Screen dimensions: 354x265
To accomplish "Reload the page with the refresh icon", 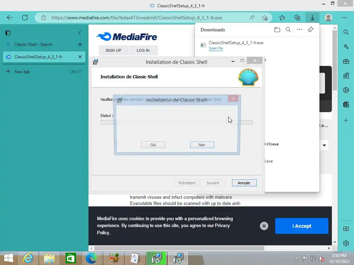I will tap(25, 18).
